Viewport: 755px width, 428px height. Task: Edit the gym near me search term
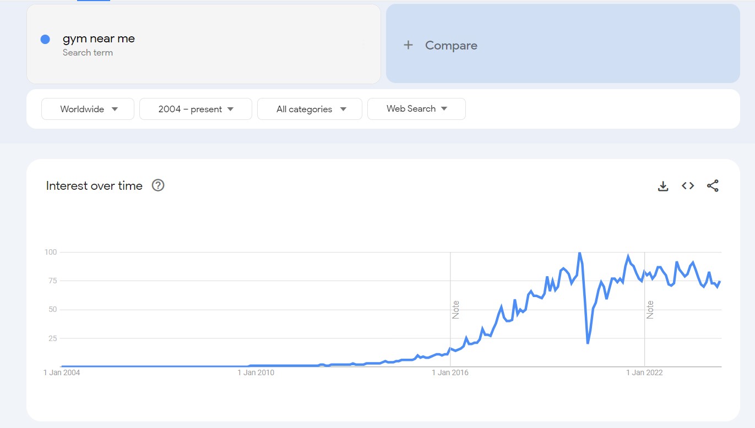point(99,39)
